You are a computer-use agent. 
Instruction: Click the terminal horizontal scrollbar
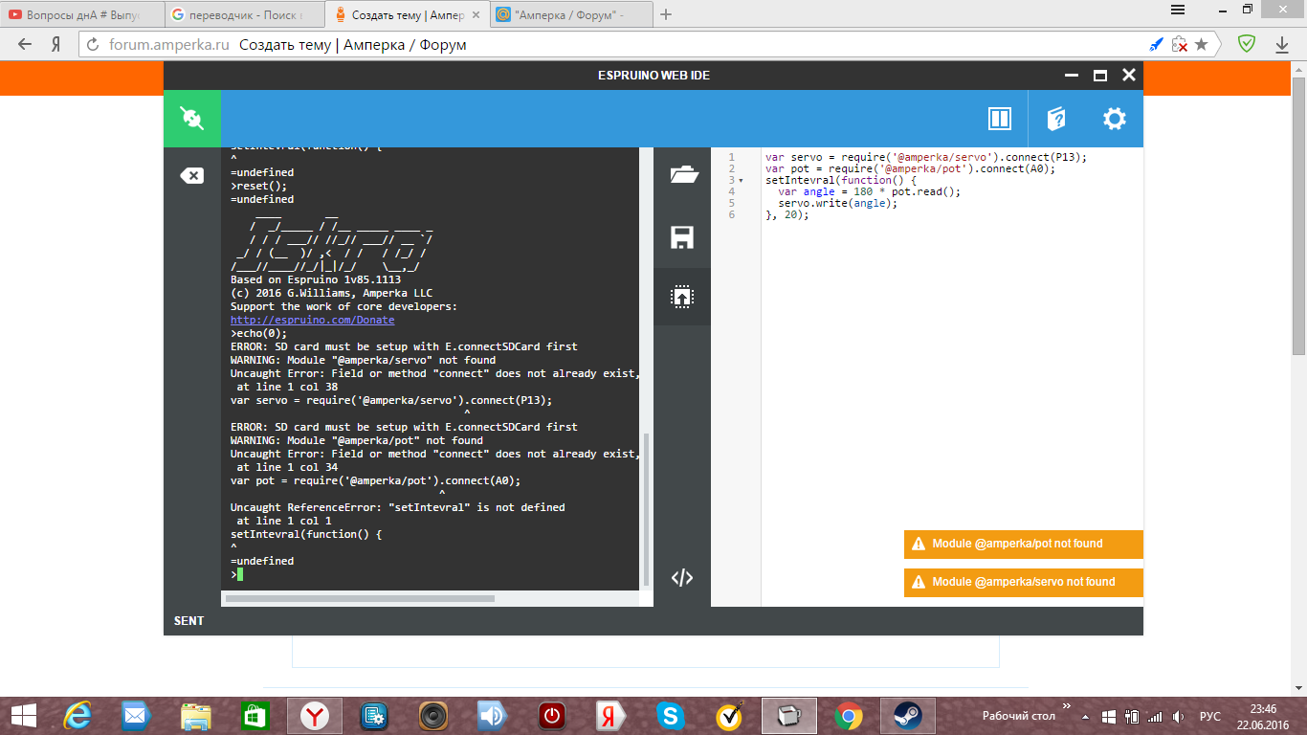point(360,598)
